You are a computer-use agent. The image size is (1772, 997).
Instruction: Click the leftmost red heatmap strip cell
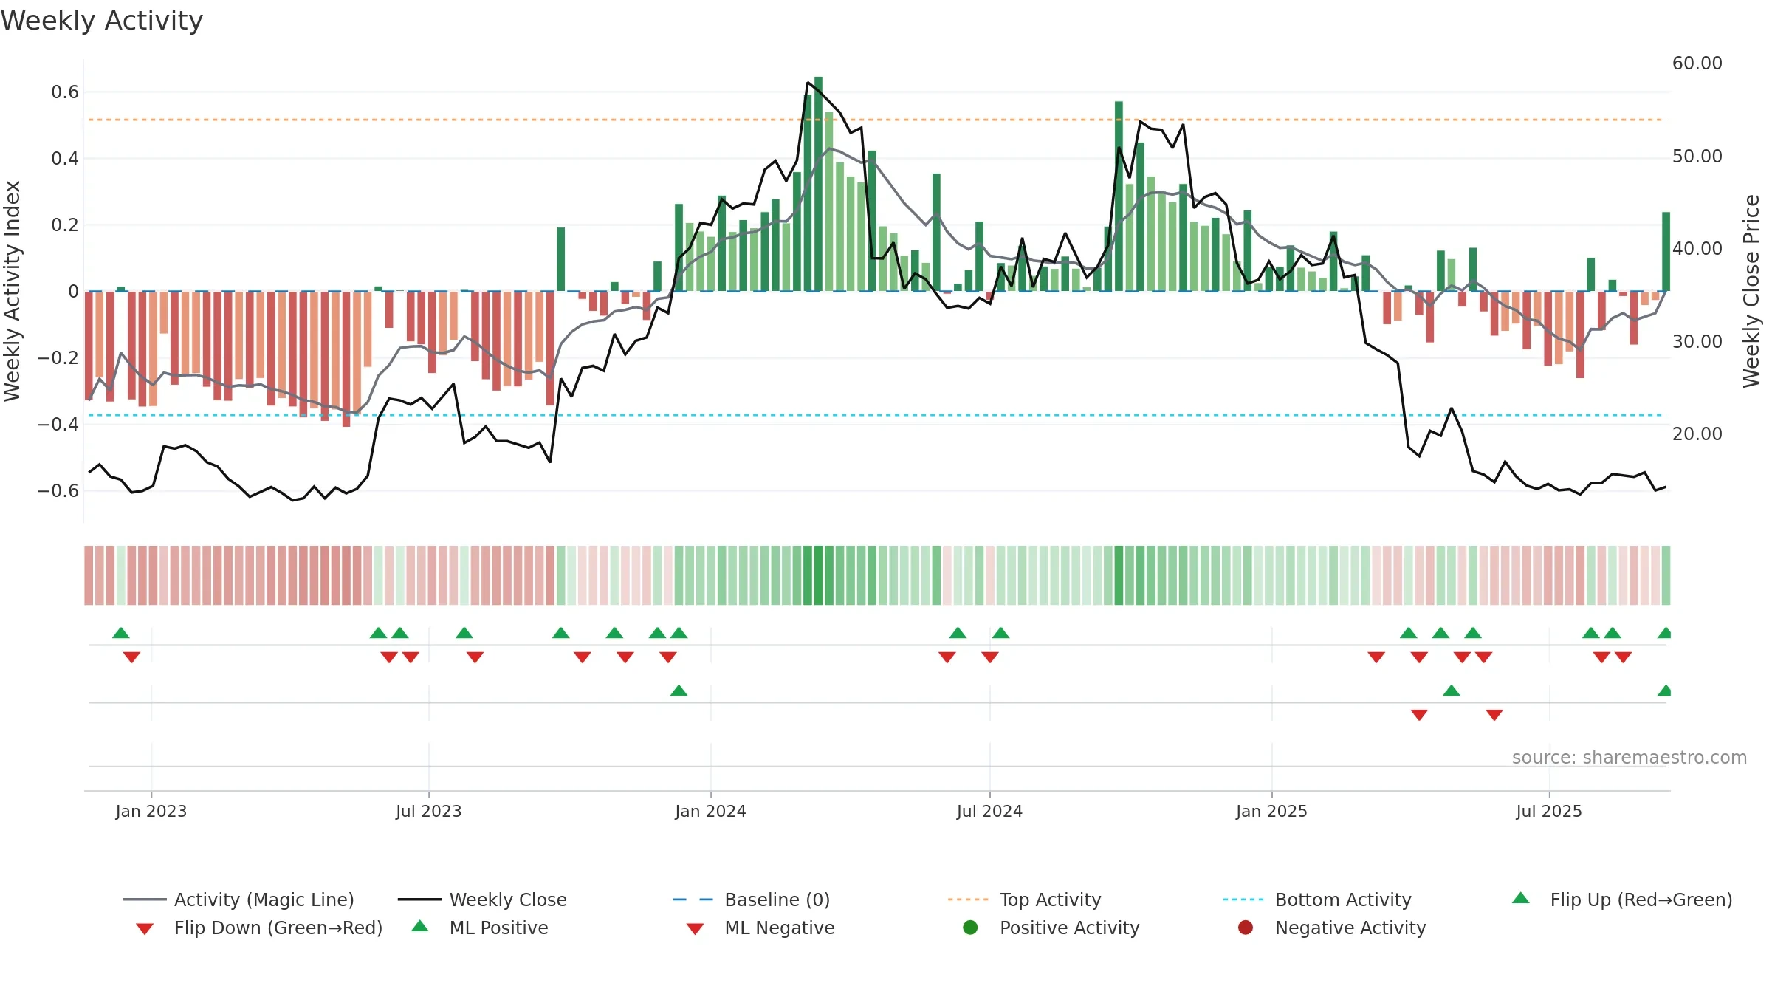coord(89,575)
